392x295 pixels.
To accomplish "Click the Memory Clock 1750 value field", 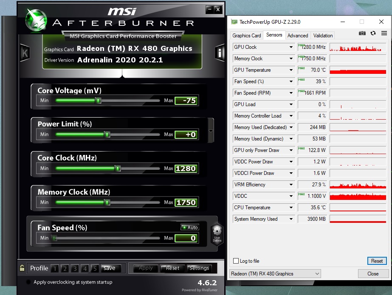I will tap(186, 202).
